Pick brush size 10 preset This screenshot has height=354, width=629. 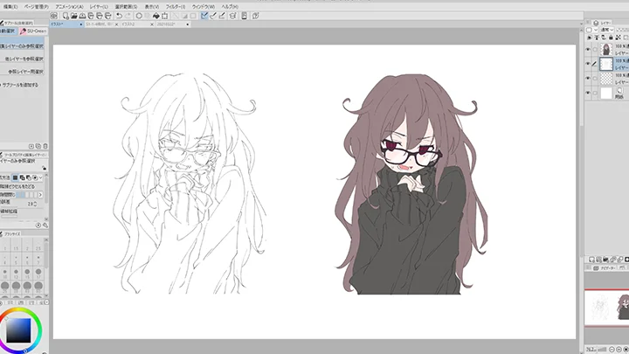[5, 274]
